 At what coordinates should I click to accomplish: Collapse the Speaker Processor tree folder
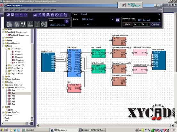click(x=3, y=87)
